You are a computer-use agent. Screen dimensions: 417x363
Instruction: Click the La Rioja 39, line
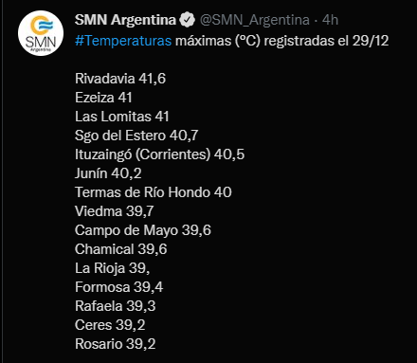click(113, 268)
